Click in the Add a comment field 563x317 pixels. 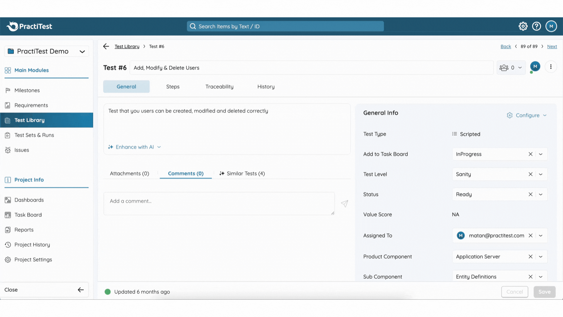click(219, 204)
